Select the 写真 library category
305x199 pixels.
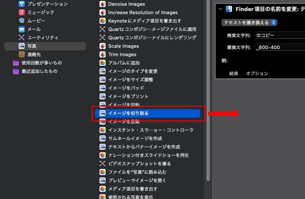coord(45,46)
